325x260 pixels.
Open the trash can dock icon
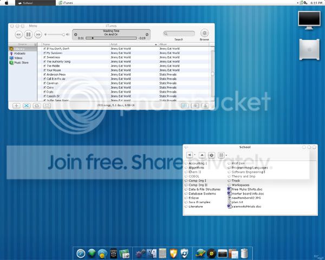pyautogui.click(x=244, y=253)
